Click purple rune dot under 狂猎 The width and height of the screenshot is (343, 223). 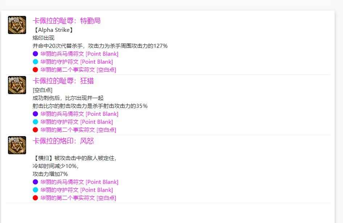click(35, 114)
